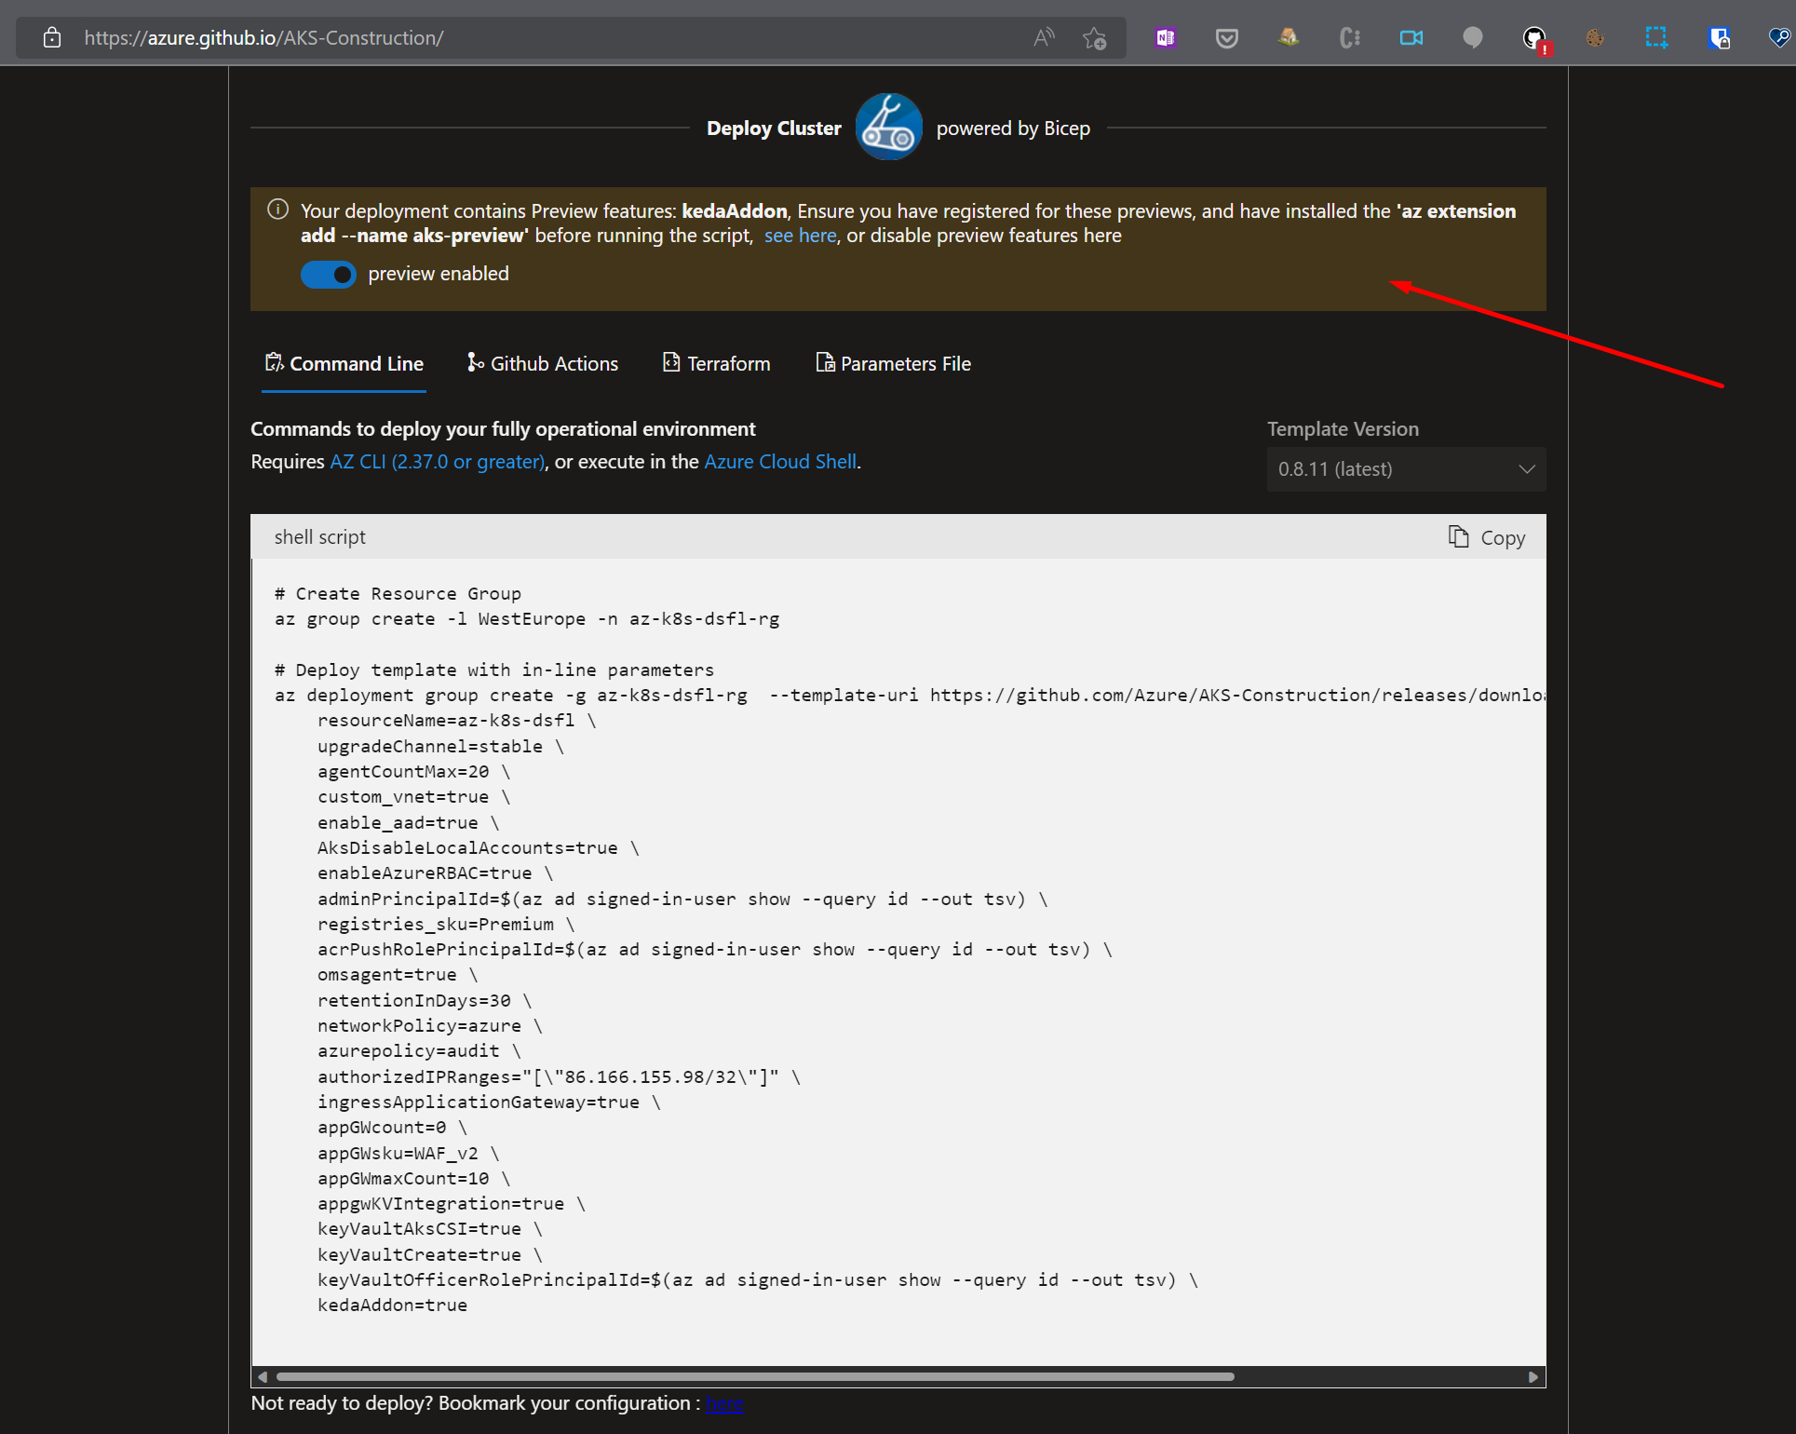1796x1434 pixels.
Task: Open the Cookie editor extension
Action: [1595, 37]
